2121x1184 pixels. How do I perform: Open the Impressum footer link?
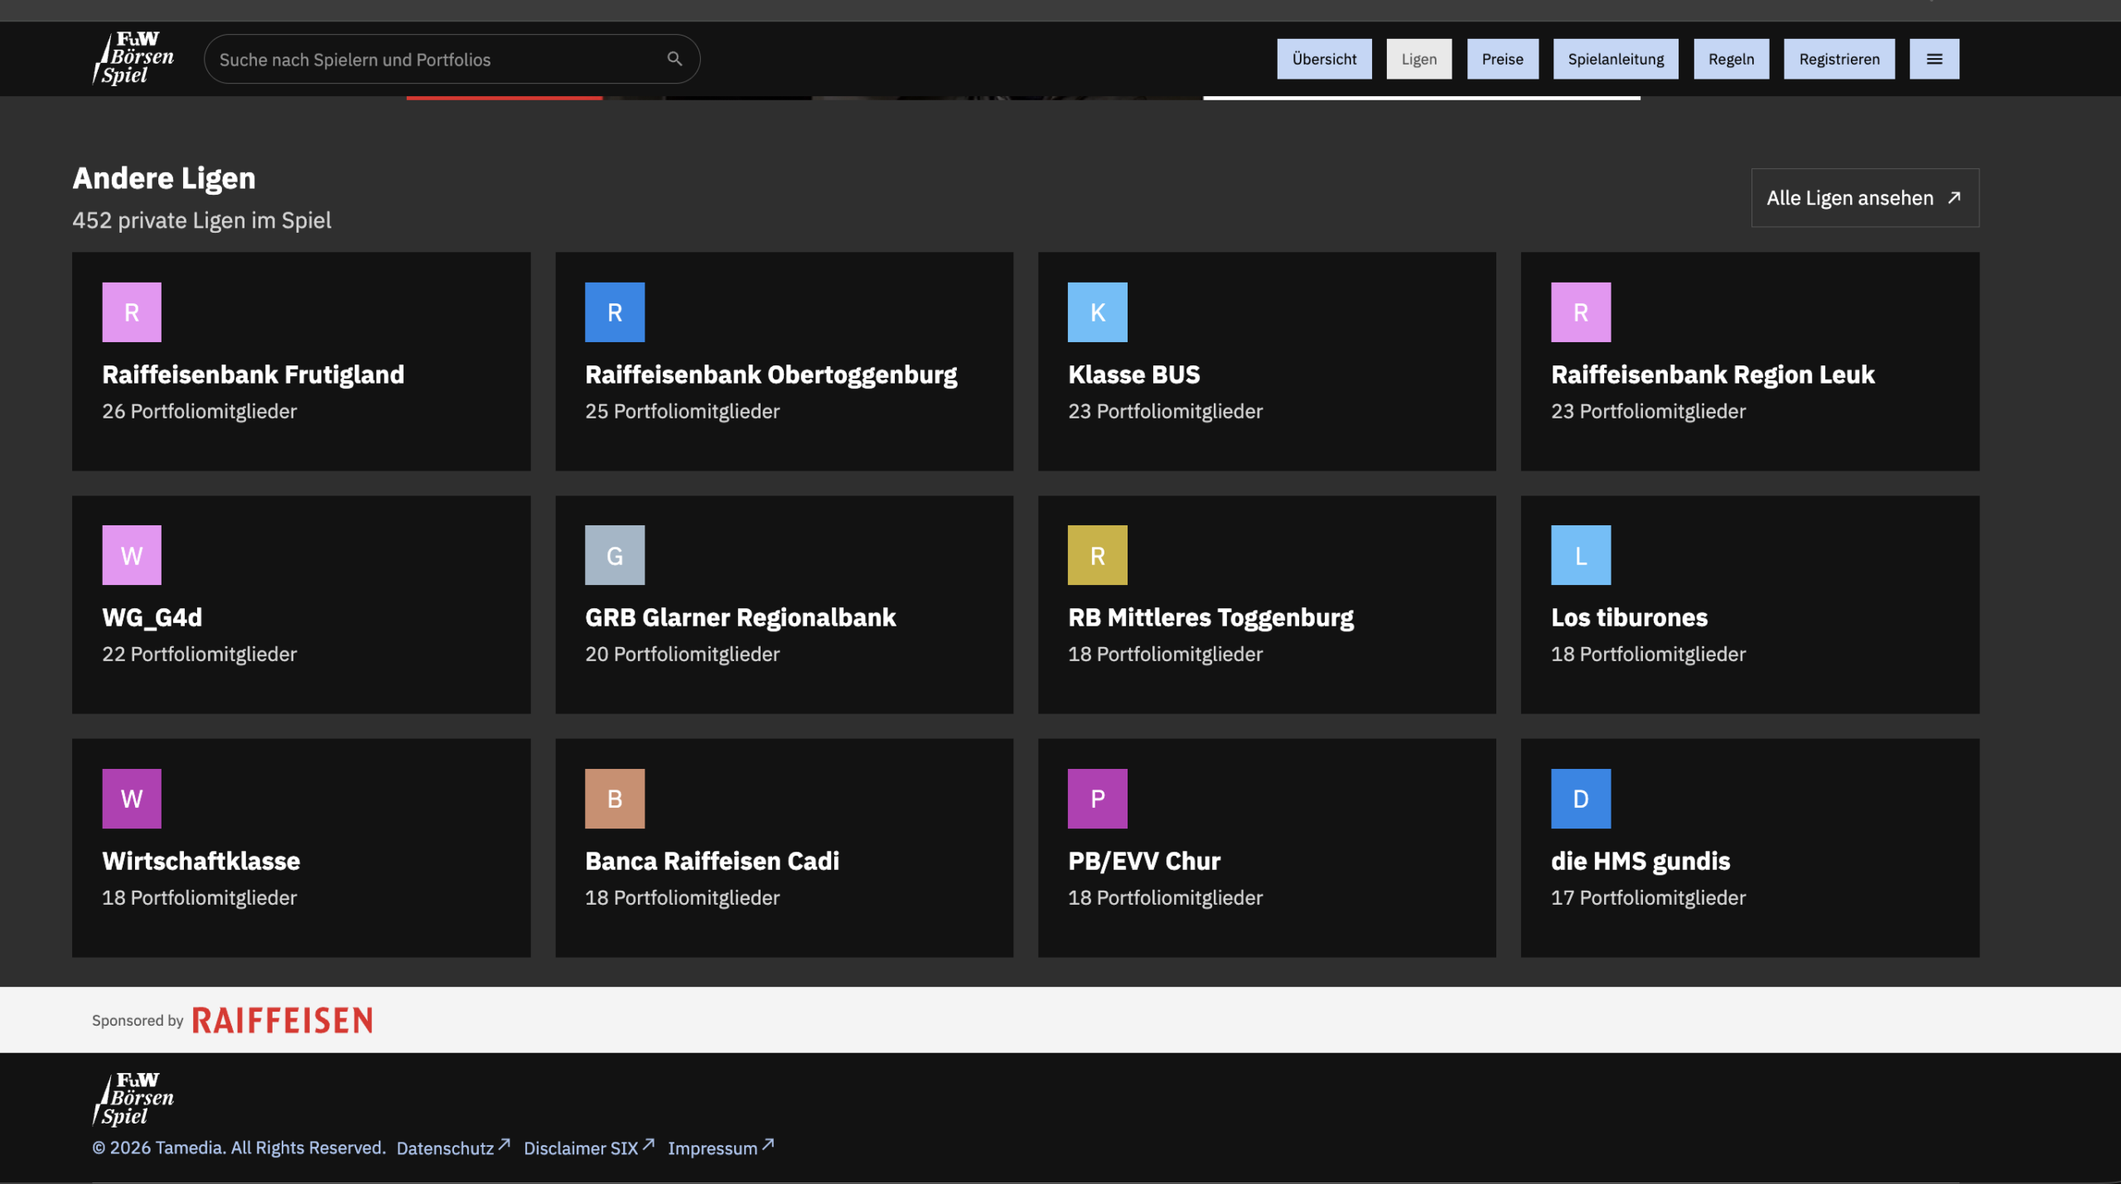click(721, 1148)
